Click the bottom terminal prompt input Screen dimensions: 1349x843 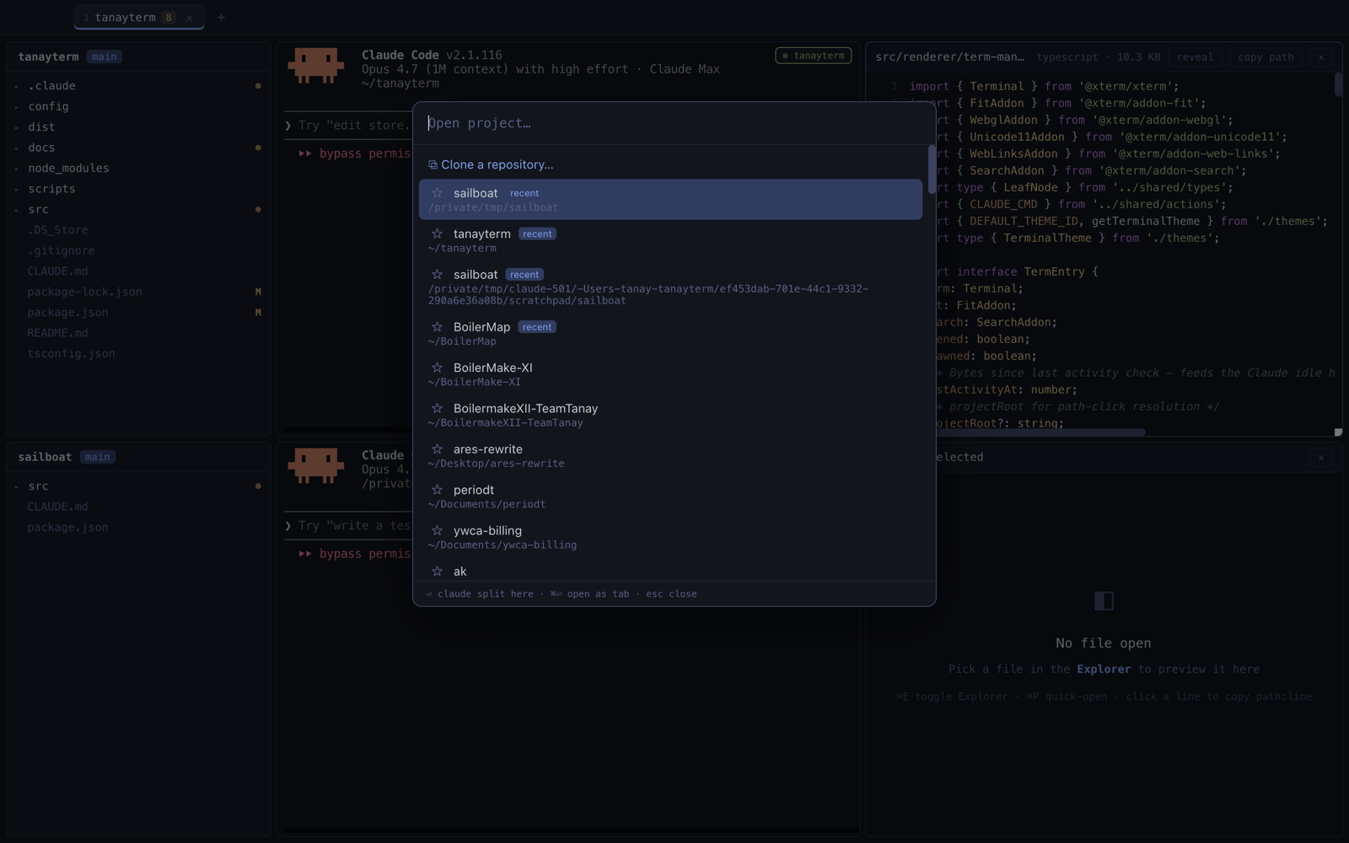coord(350,526)
